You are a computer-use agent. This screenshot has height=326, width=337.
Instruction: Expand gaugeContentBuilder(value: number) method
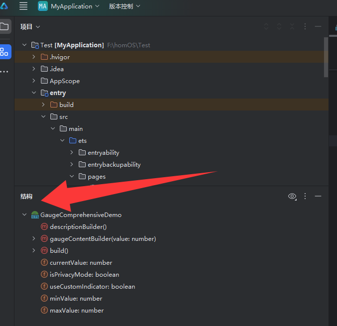(x=34, y=238)
